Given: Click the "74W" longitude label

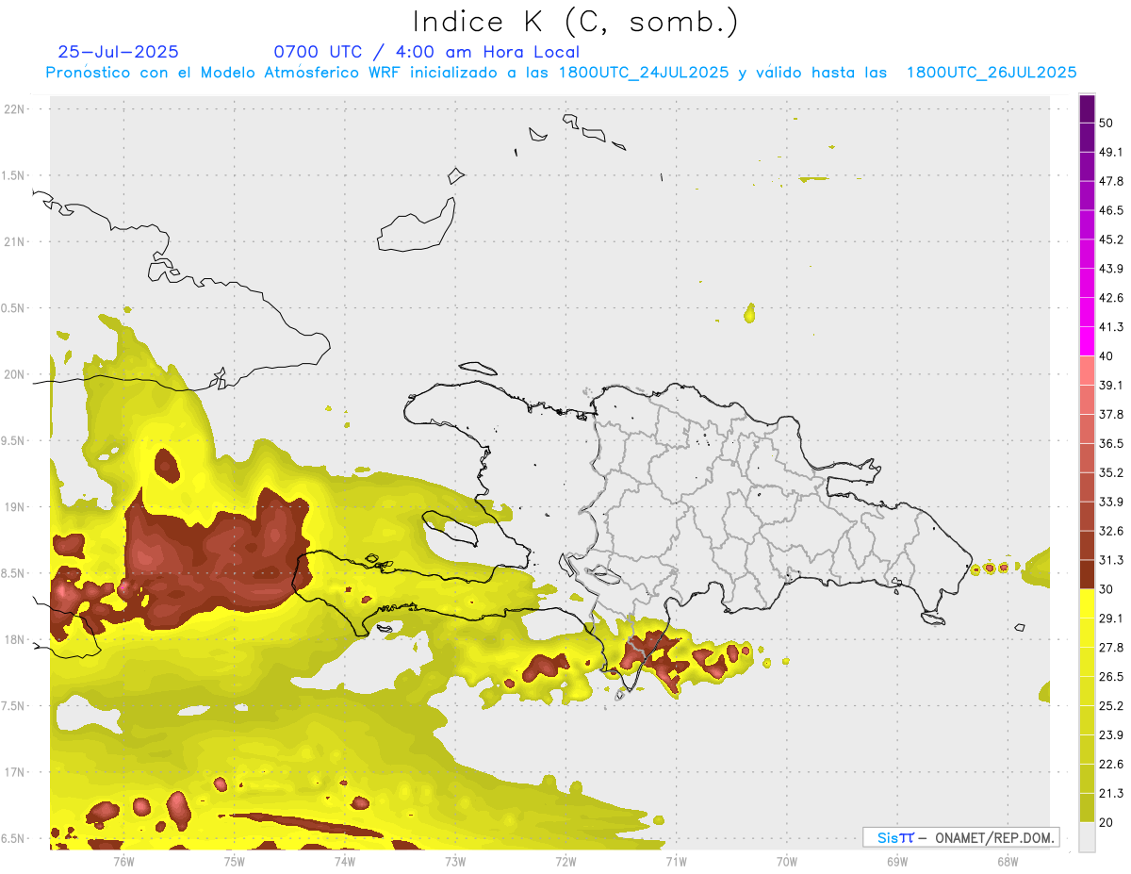Looking at the screenshot, I should (x=345, y=861).
